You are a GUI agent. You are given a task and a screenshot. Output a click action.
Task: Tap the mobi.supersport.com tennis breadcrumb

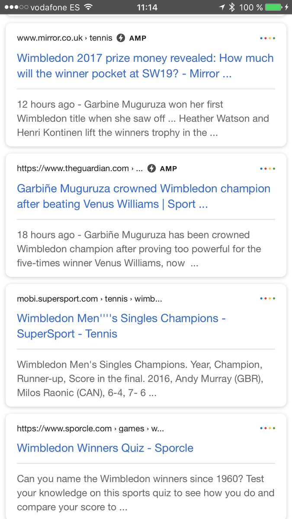[x=90, y=298]
